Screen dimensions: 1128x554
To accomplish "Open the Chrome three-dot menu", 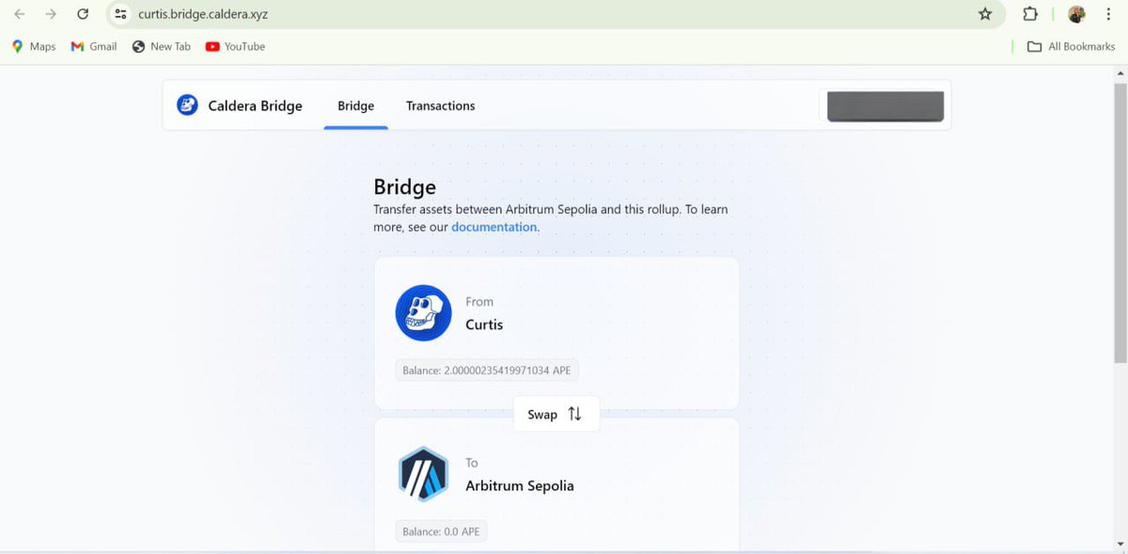I will tap(1108, 14).
